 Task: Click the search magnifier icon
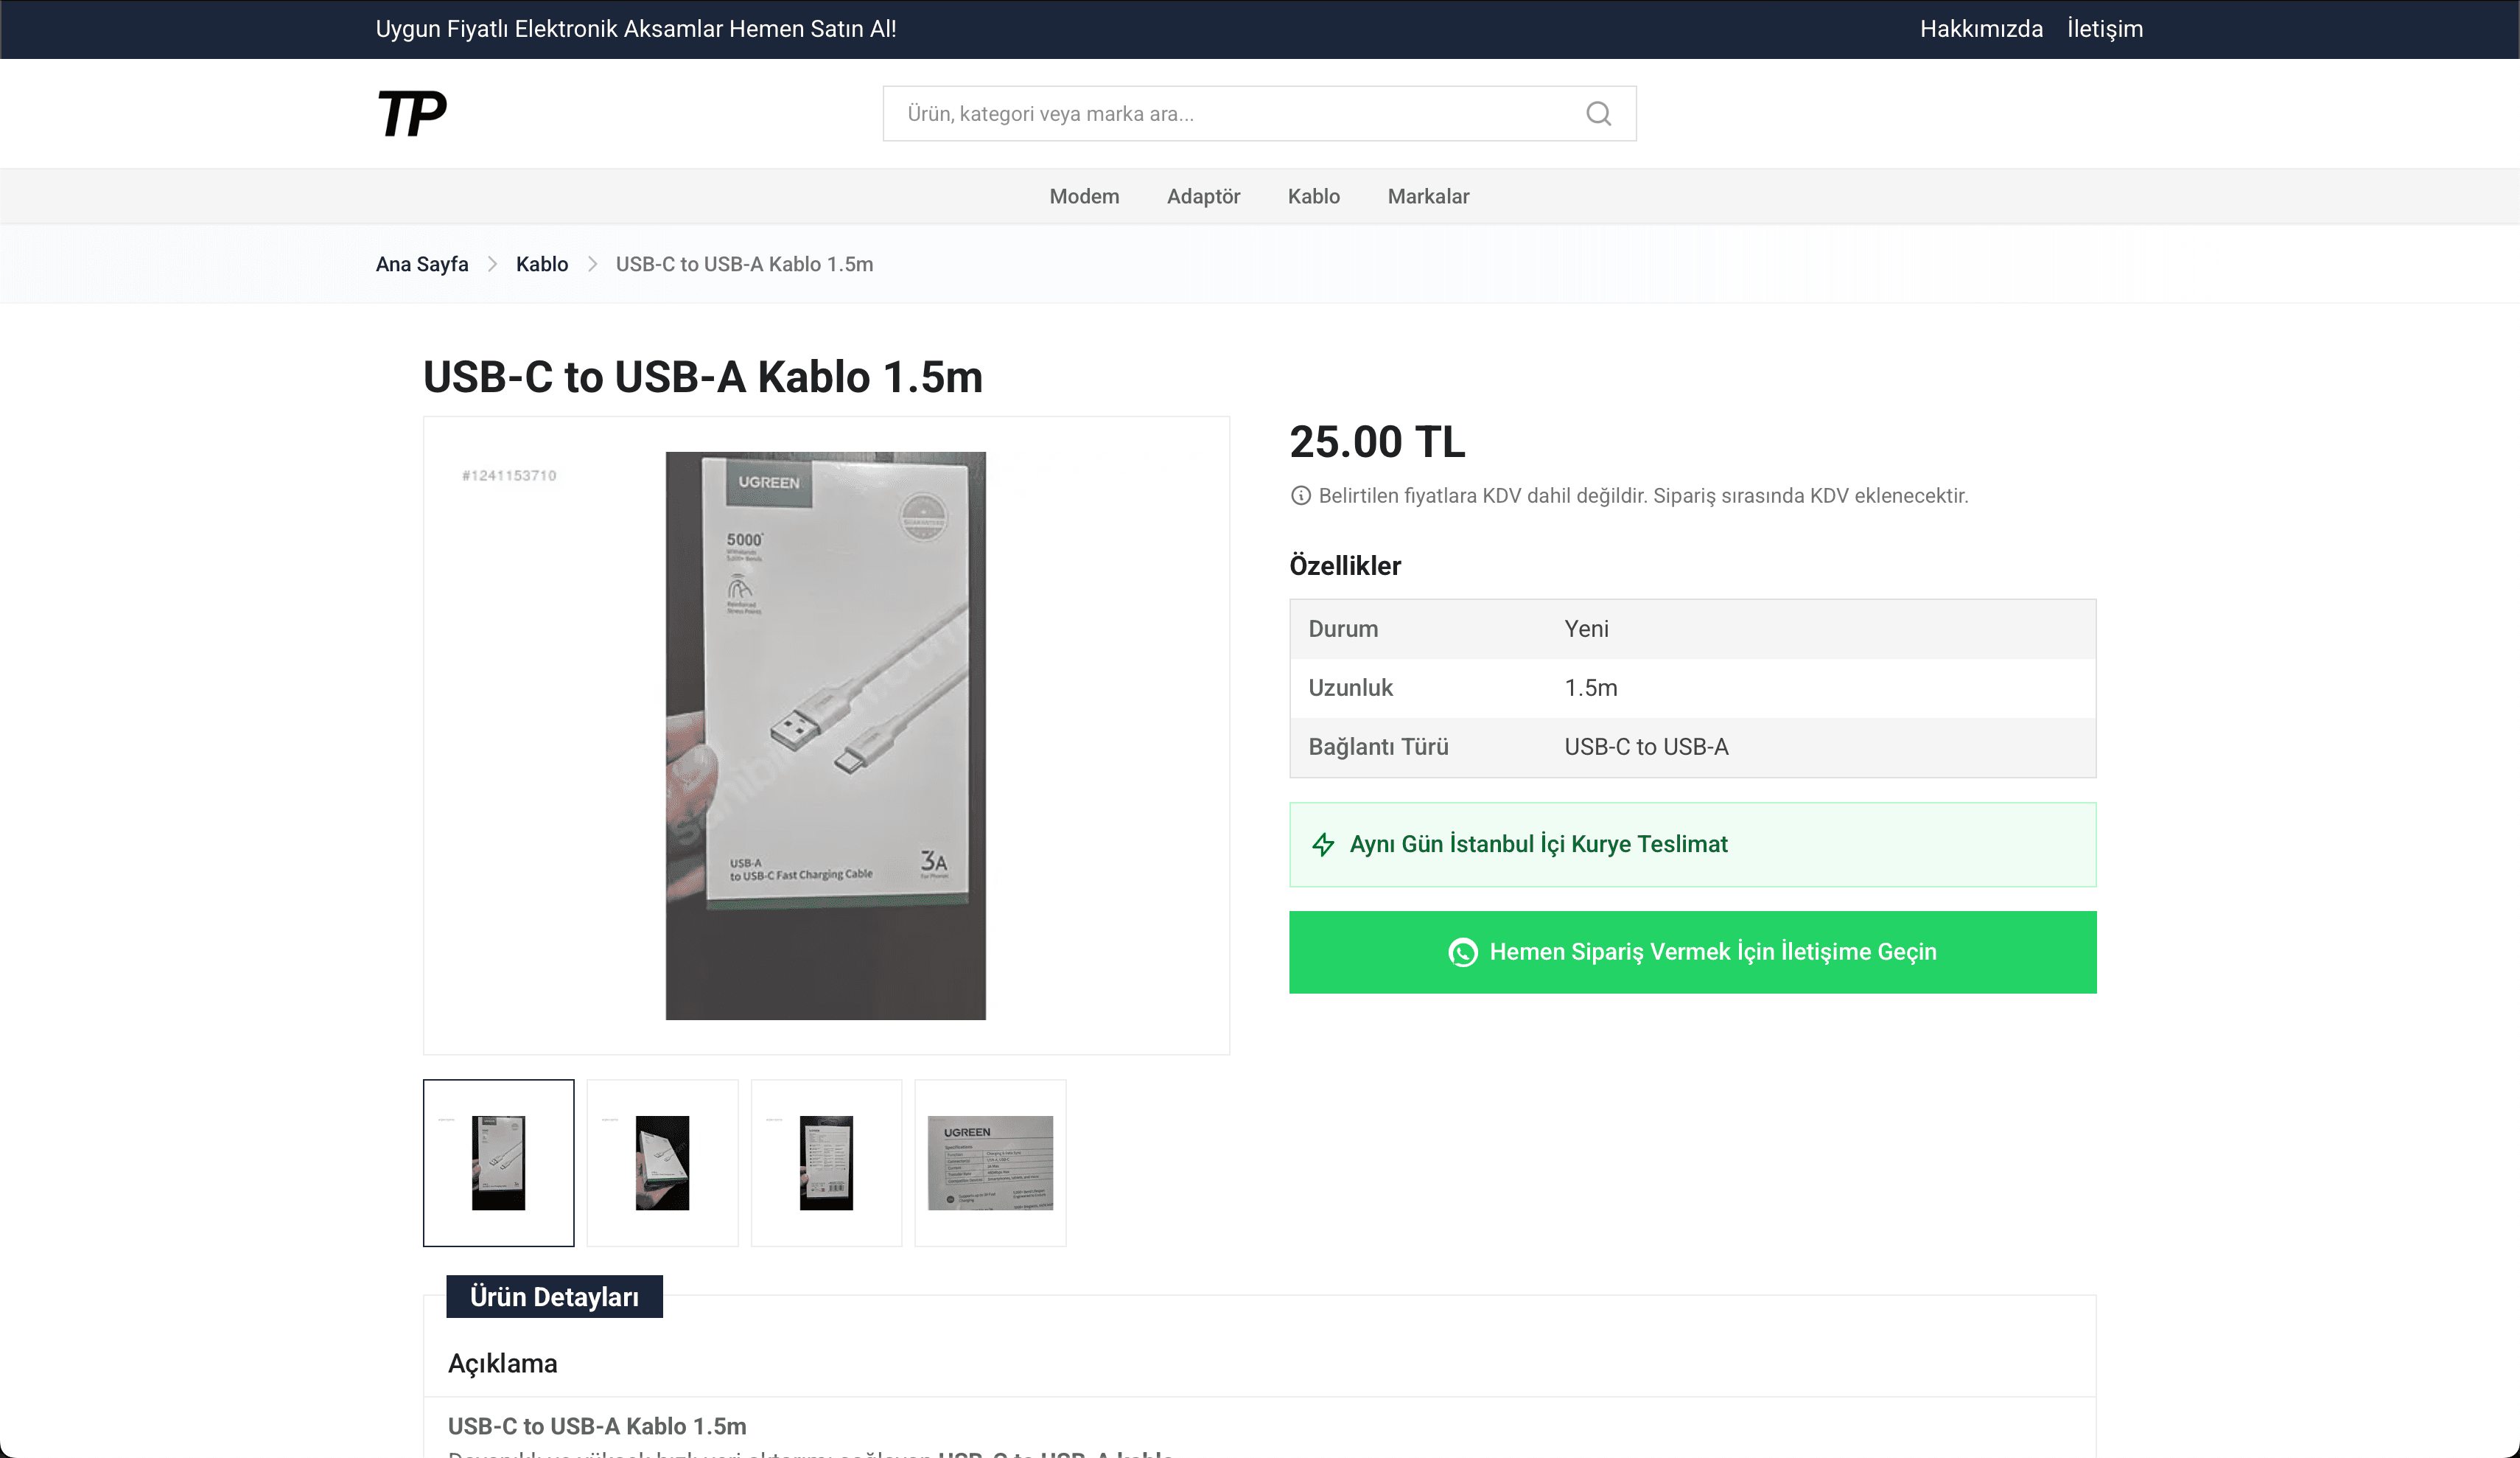point(1598,113)
